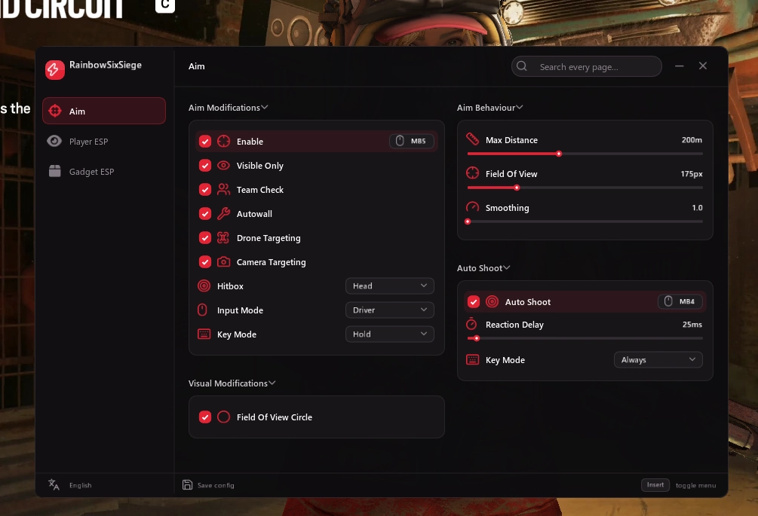Open the Hitbox dropdown showing Head

(x=390, y=285)
